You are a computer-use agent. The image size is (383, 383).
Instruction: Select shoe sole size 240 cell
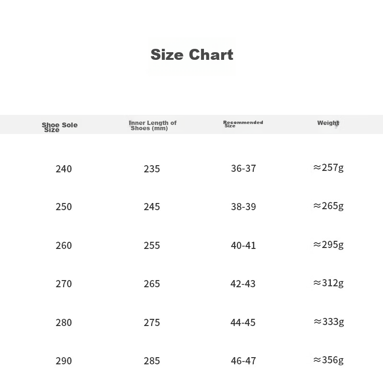[64, 169]
